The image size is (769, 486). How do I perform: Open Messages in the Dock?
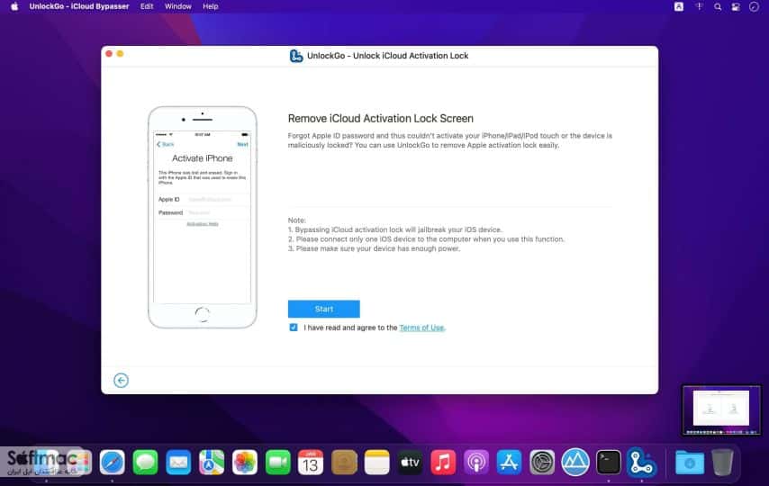[145, 462]
